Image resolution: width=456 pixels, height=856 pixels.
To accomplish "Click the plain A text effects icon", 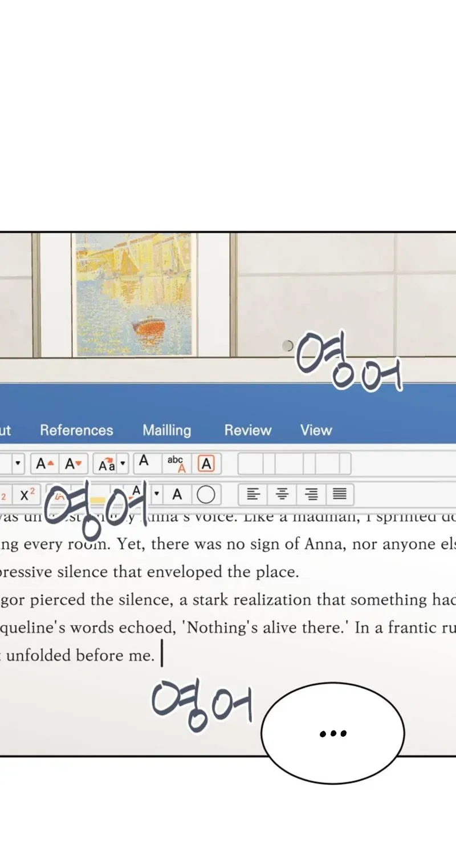I will (144, 461).
